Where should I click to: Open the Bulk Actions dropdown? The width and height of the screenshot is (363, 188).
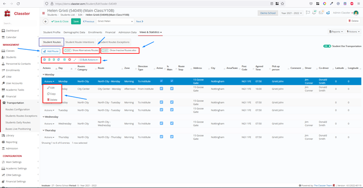pos(89,60)
